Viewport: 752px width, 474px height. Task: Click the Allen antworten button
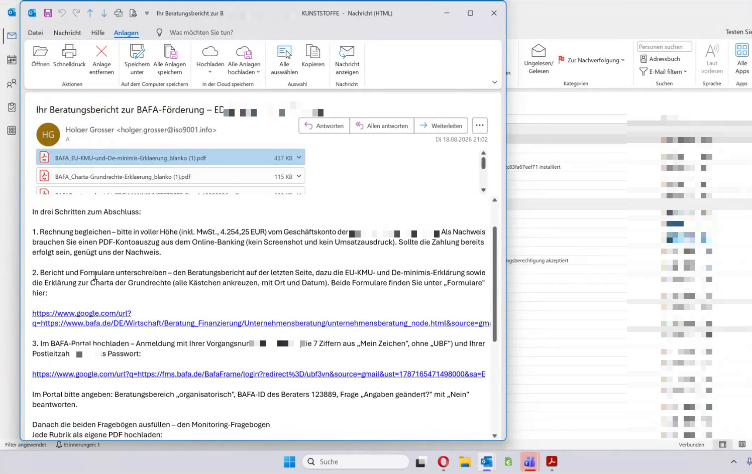(x=382, y=126)
